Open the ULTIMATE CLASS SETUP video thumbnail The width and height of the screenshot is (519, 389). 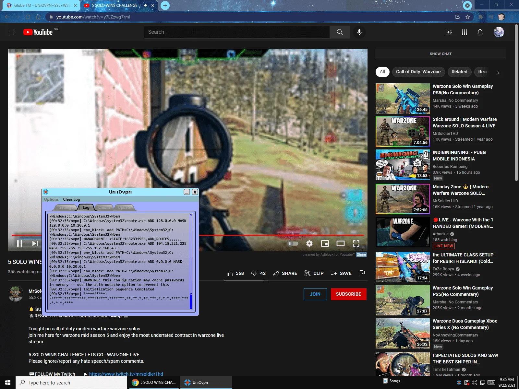click(403, 267)
